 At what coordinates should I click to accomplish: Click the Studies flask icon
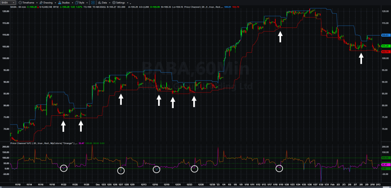click(x=60, y=3)
